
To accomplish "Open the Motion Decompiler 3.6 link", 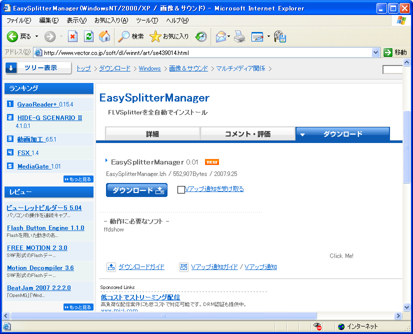I will pos(40,268).
